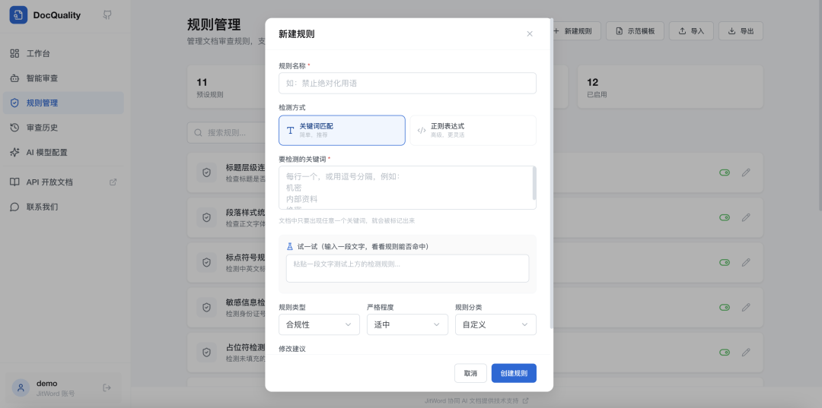
Task: Click 取消 button in dialog
Action: click(x=471, y=374)
